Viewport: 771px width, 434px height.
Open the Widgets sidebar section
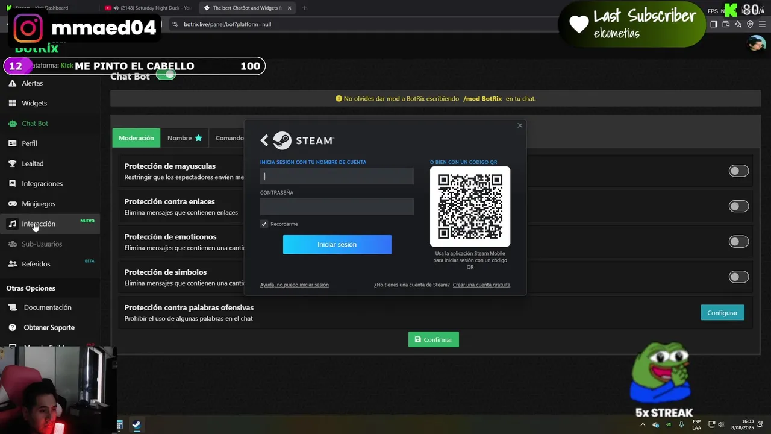coord(34,103)
